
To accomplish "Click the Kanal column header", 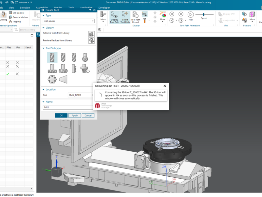I will tap(28, 48).
